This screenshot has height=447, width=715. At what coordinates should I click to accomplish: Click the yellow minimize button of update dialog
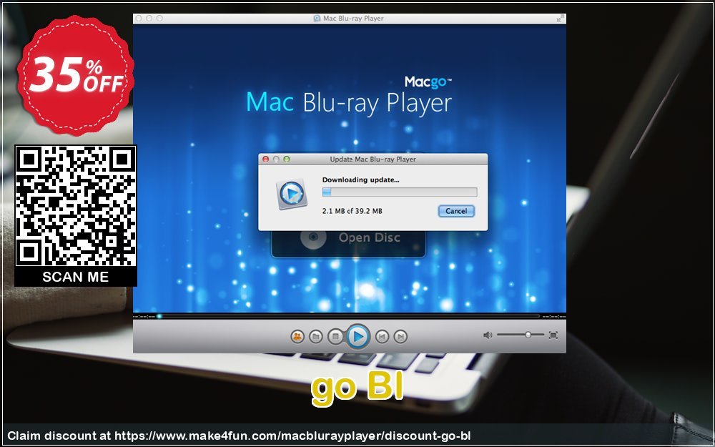276,159
